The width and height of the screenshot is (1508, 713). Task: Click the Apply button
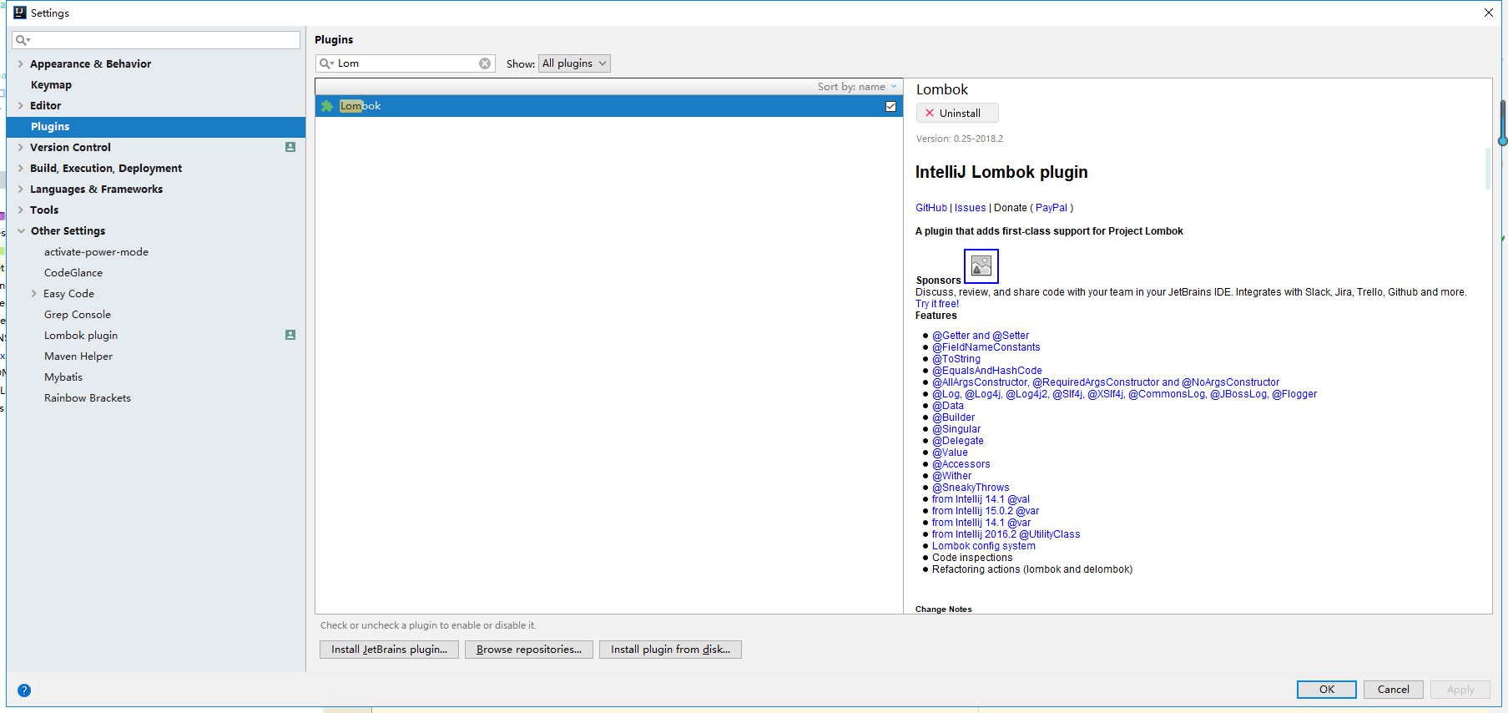click(1460, 690)
